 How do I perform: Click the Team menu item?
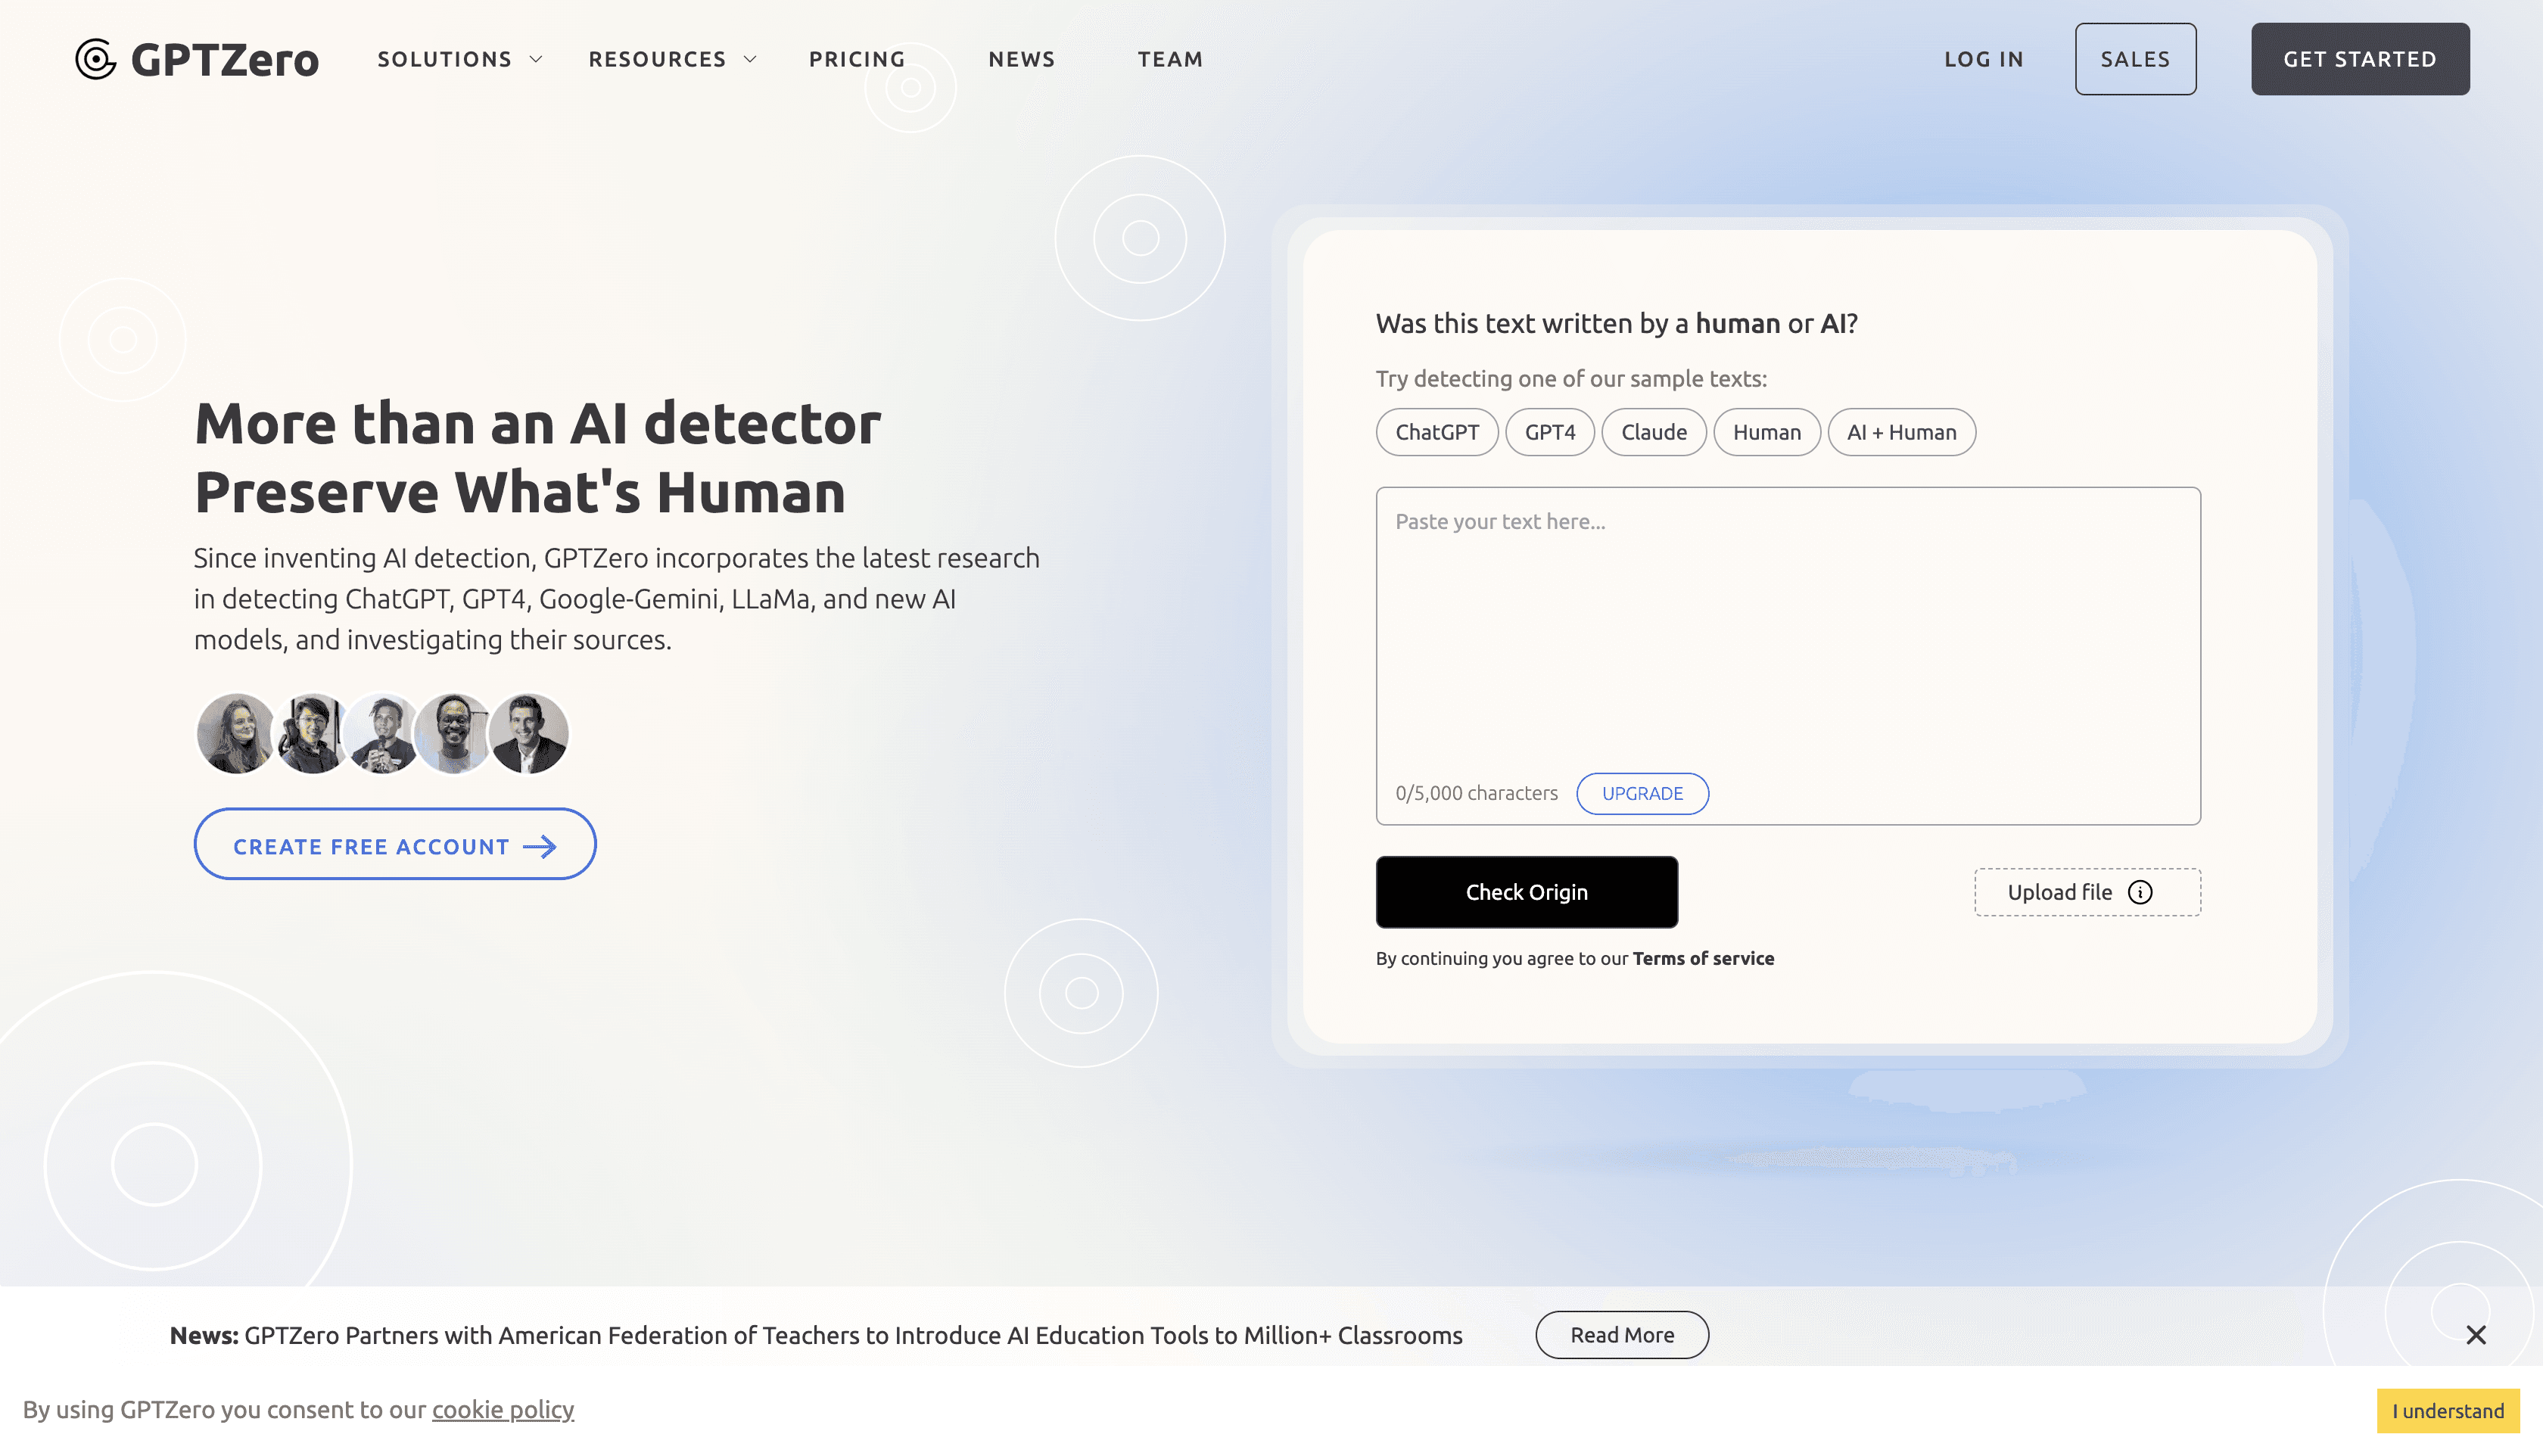pyautogui.click(x=1170, y=59)
